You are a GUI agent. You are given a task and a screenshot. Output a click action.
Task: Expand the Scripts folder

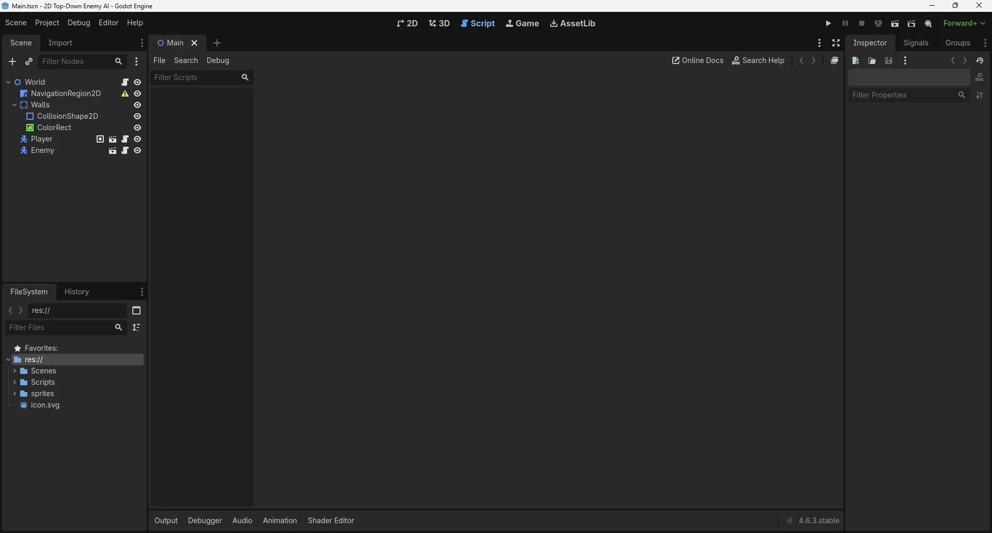(14, 382)
